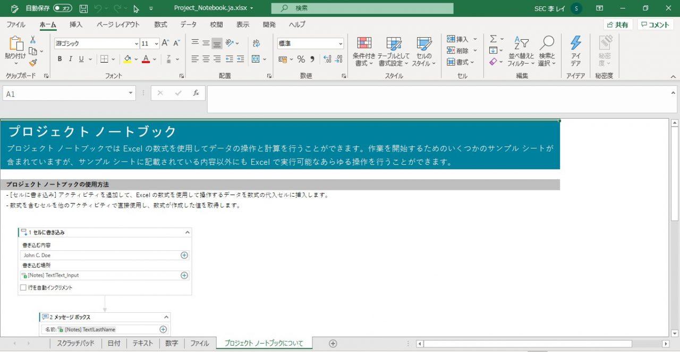Expand the セルのスタイル cell styles gallery
Image resolution: width=680 pixels, height=352 pixels.
(x=423, y=51)
